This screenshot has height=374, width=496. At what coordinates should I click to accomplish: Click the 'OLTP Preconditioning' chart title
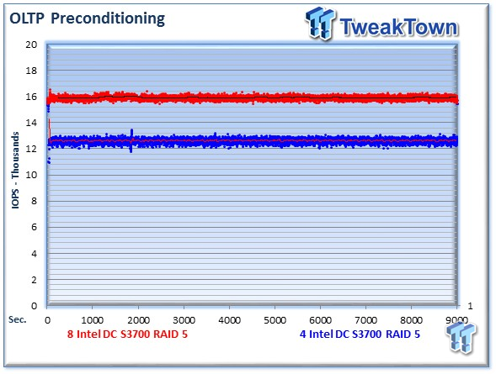coord(87,18)
